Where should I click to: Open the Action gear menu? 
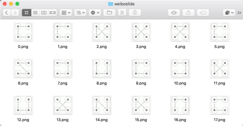pos(95,12)
